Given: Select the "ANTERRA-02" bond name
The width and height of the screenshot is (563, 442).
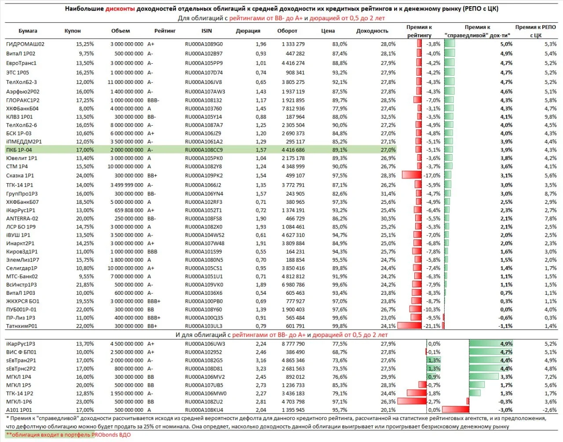Looking at the screenshot, I should [22, 219].
